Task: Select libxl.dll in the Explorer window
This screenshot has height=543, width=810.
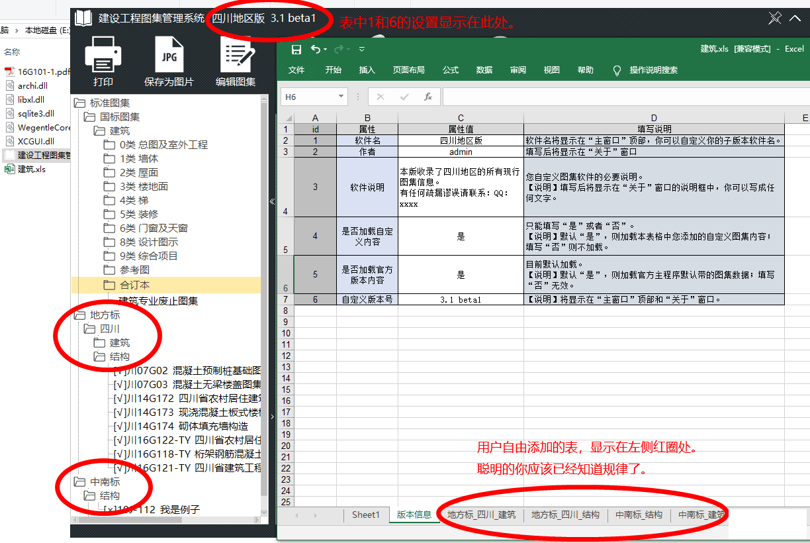Action: pos(25,99)
